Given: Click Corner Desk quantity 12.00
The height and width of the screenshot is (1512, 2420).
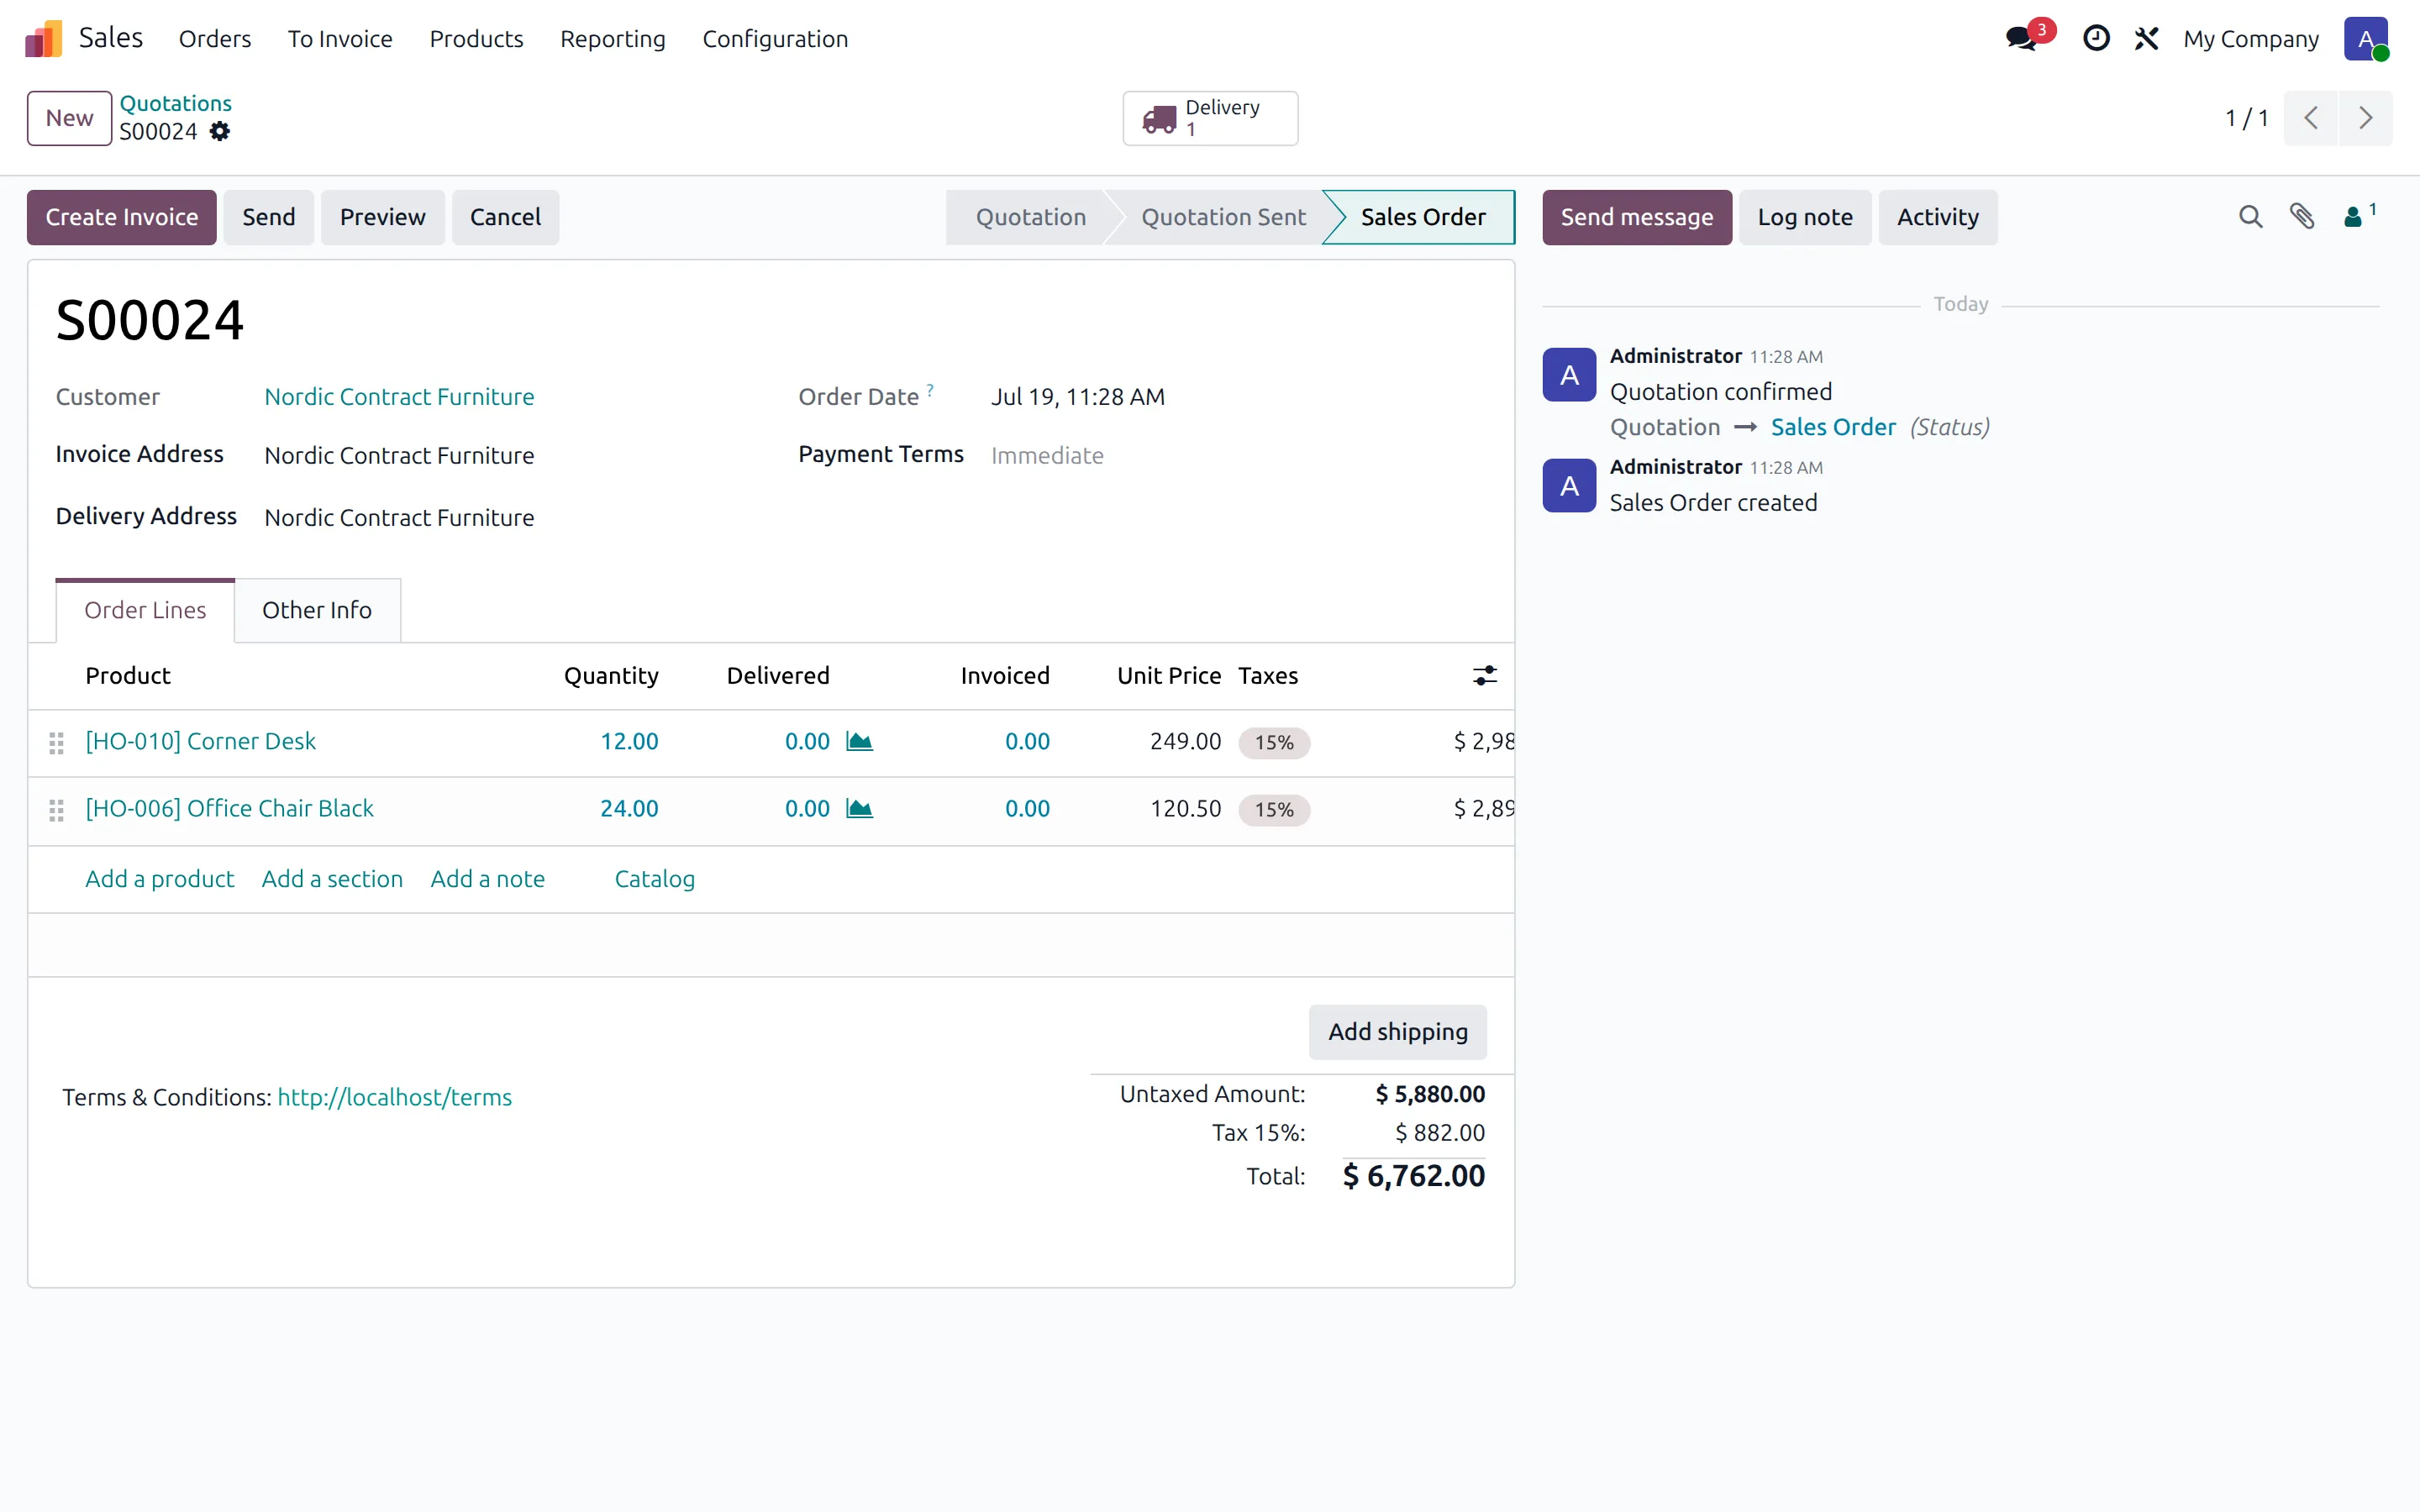Looking at the screenshot, I should coord(629,741).
